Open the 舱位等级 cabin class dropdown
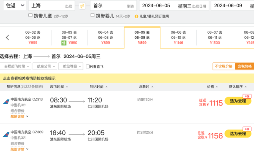254x154 pixels. [x=71, y=66]
